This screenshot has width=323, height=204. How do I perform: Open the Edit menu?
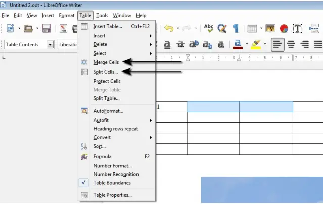18,16
